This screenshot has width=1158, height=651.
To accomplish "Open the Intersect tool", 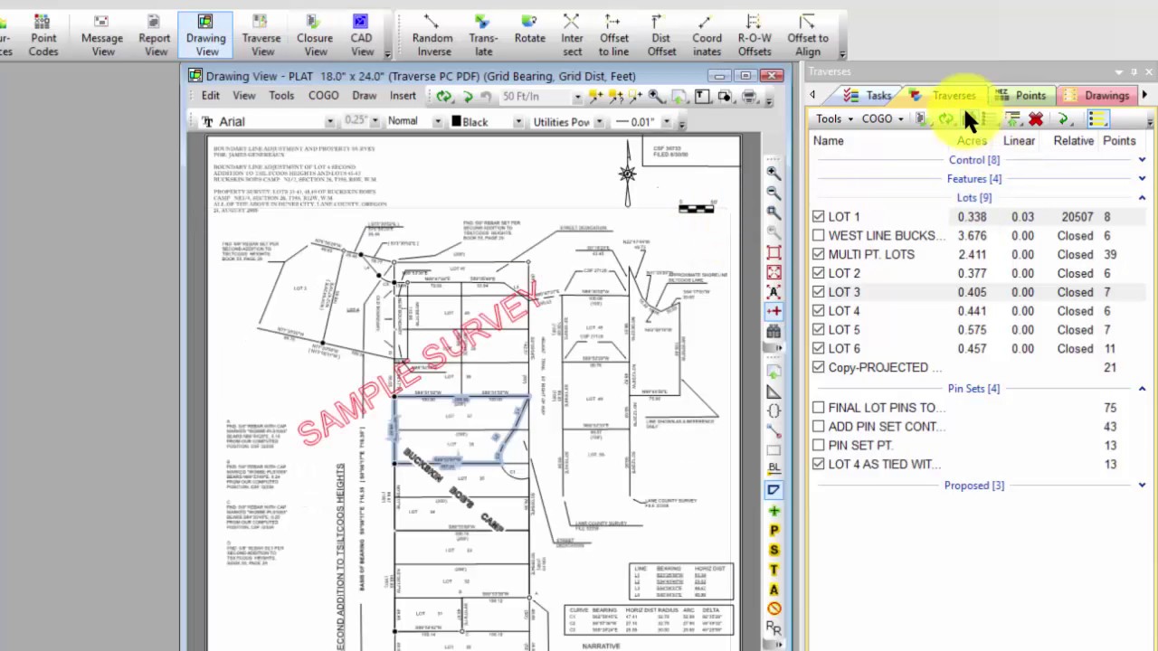I will [x=572, y=35].
